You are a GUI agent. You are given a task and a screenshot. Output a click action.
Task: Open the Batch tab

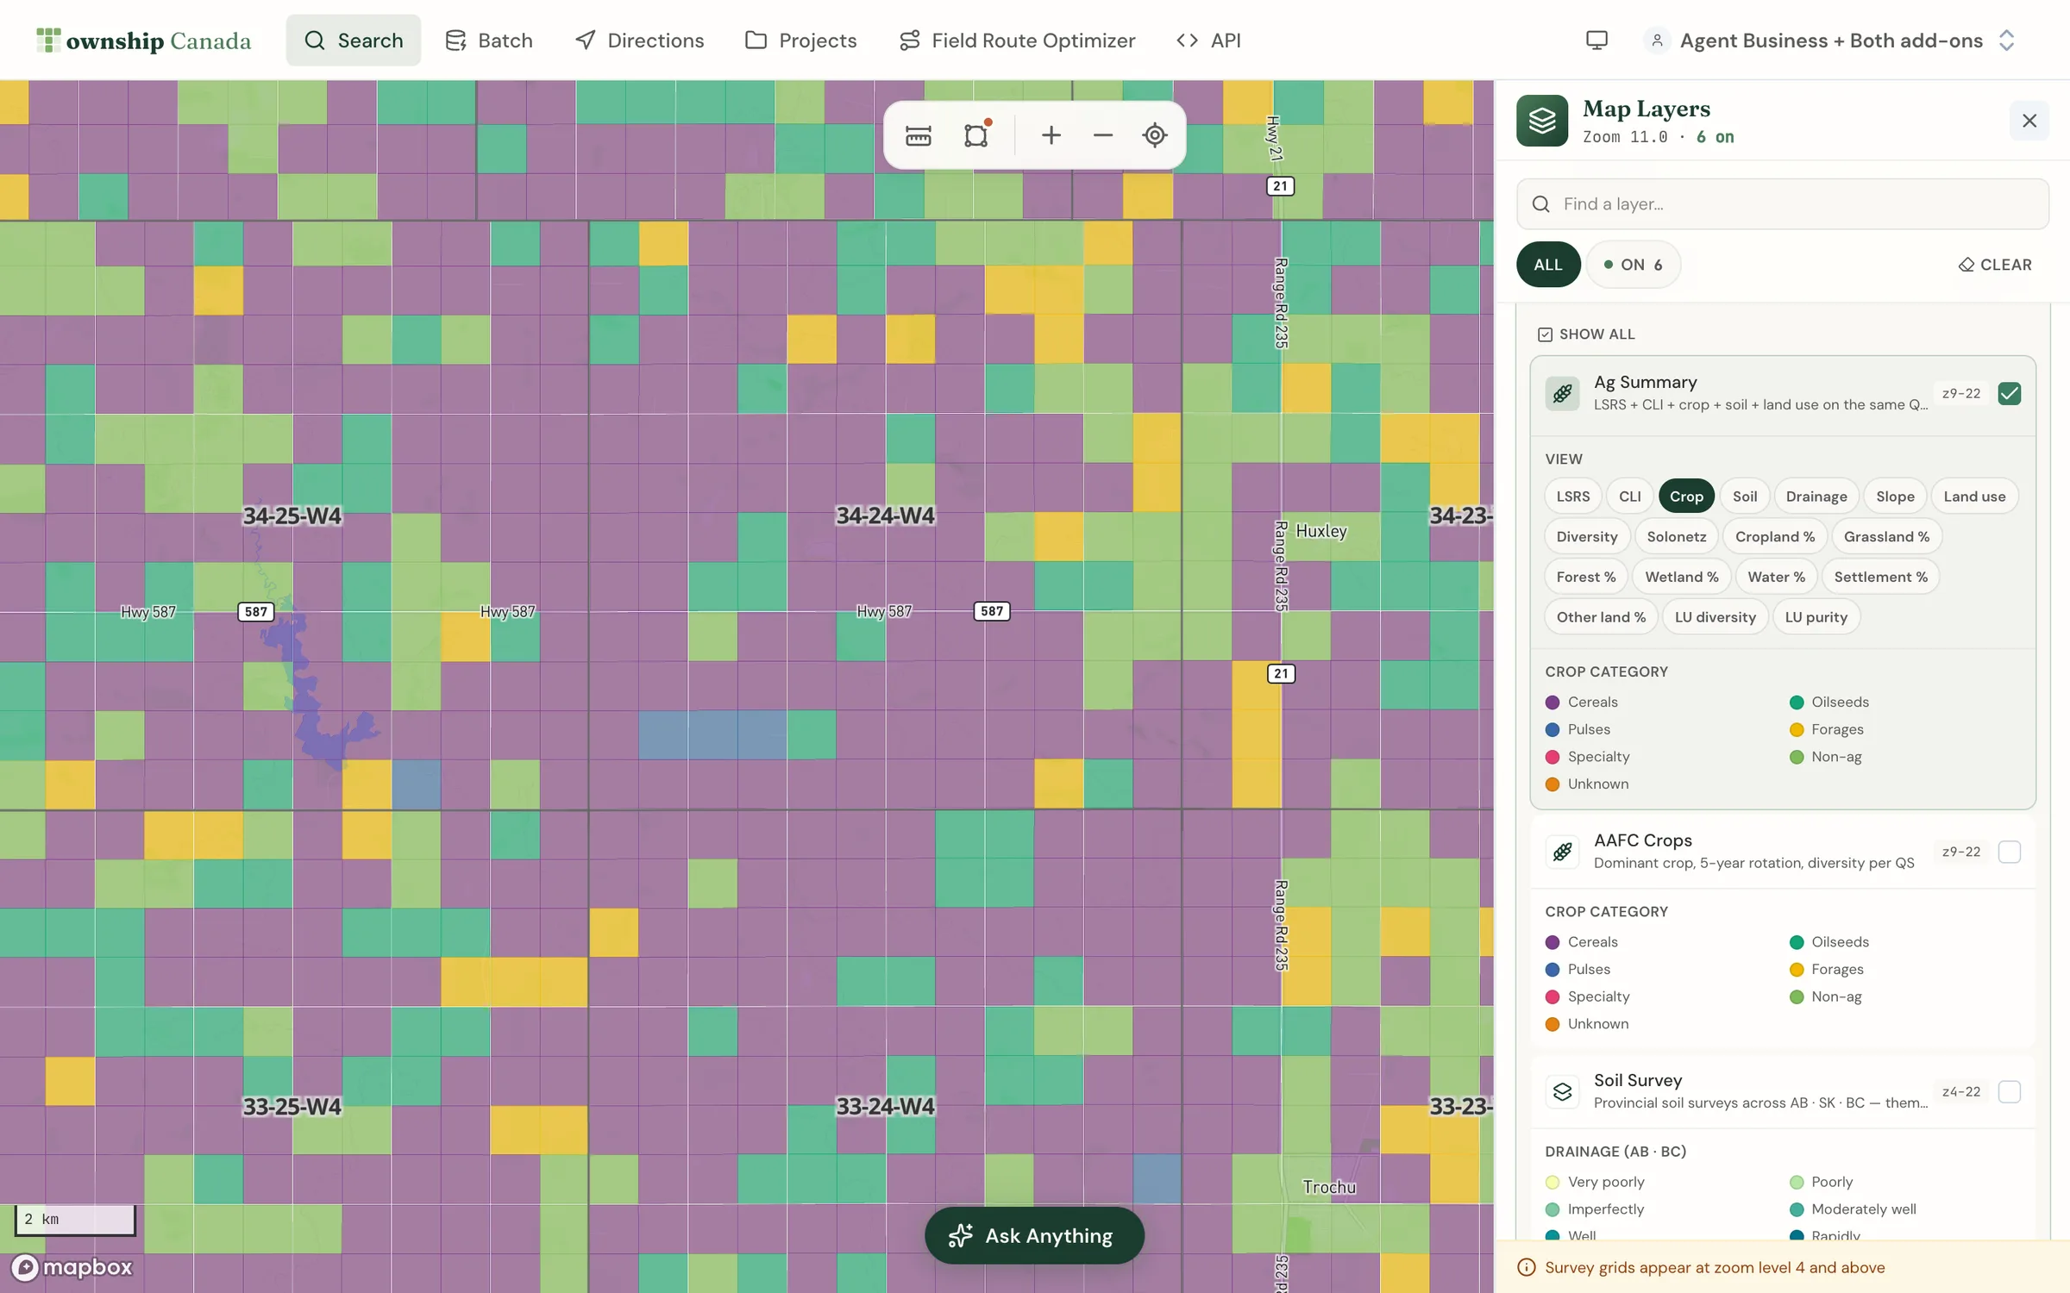tap(489, 41)
